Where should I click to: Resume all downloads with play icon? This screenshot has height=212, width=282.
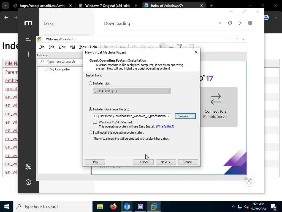coord(240,23)
